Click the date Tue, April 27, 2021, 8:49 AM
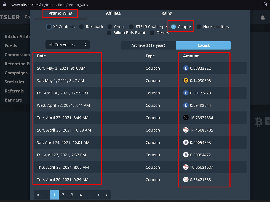This screenshot has width=270, height=202. (x=63, y=118)
